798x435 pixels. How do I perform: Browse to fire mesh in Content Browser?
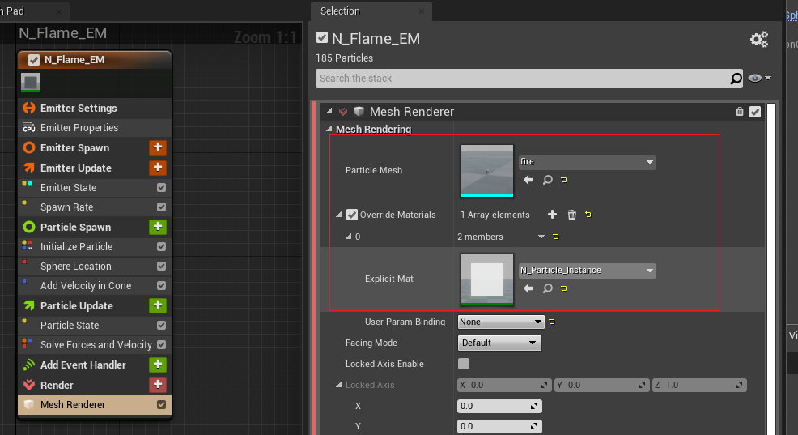click(548, 180)
